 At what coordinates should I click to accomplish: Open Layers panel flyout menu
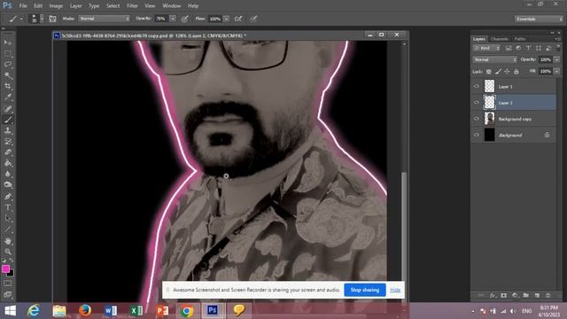[x=557, y=39]
